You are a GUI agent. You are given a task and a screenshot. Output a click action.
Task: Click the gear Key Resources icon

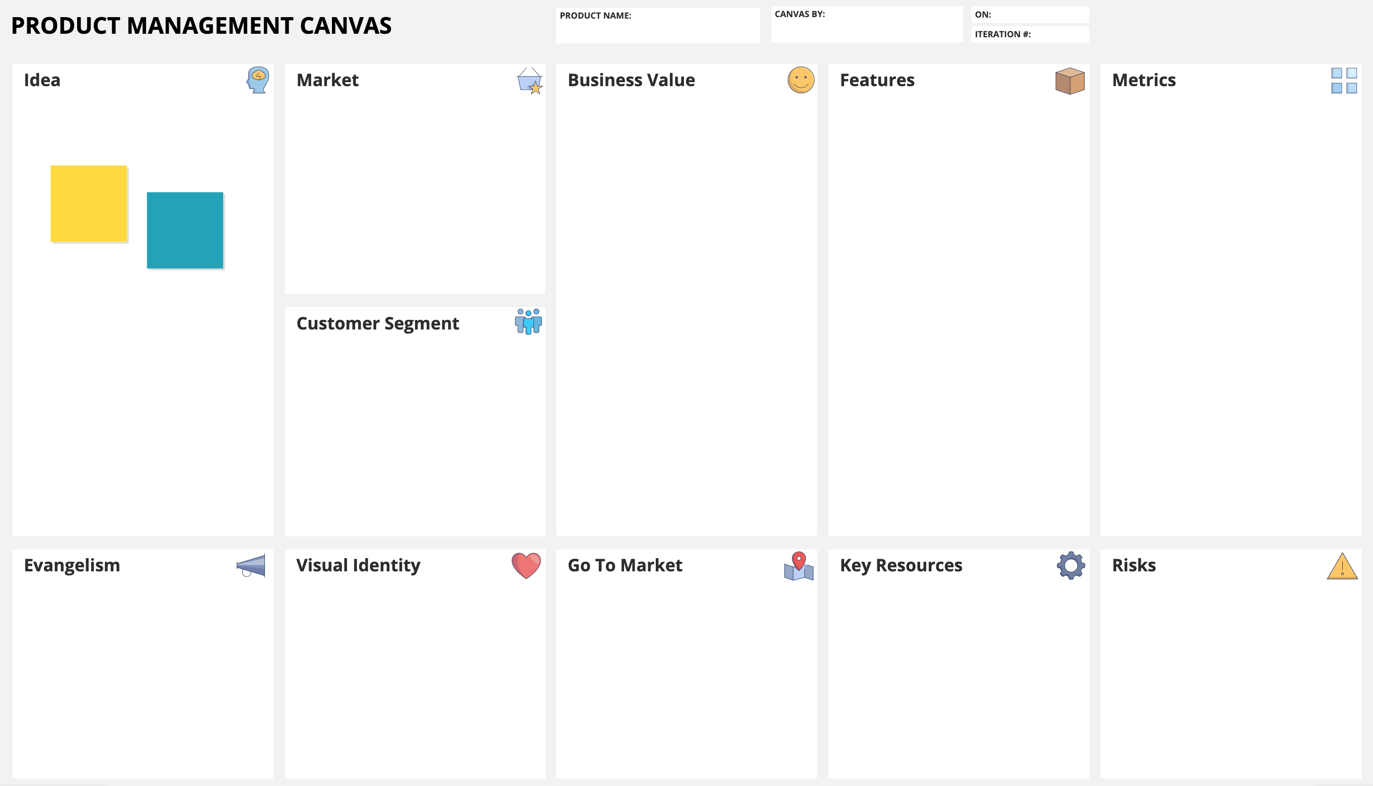(1071, 566)
